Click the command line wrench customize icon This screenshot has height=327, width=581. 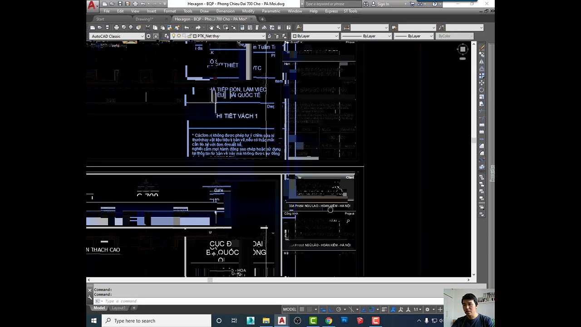(89, 297)
